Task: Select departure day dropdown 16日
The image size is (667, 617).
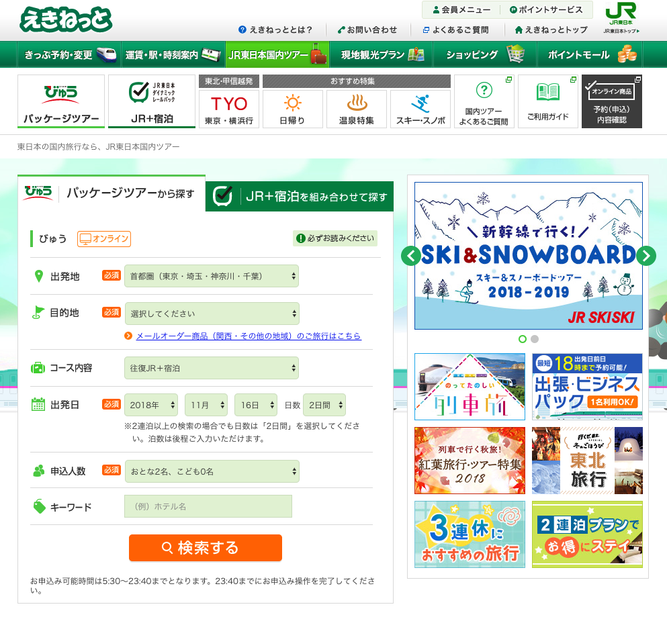Action: click(256, 405)
